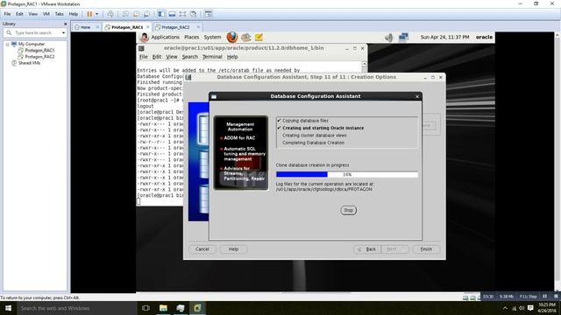
Task: Open GNOME Applications menu
Action: point(165,37)
